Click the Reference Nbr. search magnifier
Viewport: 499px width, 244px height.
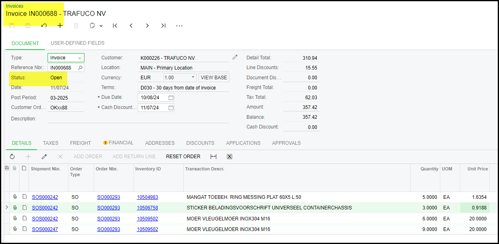(x=80, y=68)
